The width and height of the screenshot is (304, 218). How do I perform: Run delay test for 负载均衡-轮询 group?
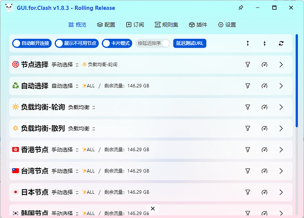pyautogui.click(x=264, y=107)
